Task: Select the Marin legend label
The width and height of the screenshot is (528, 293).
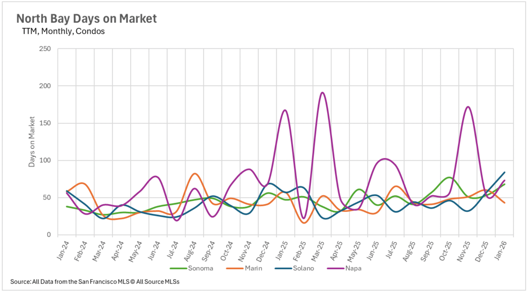Action: tap(253, 268)
